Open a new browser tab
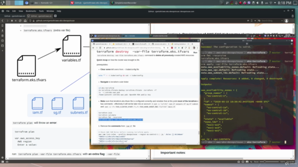Image resolution: width=298 pixels, height=167 pixels. pyautogui.click(x=55, y=16)
